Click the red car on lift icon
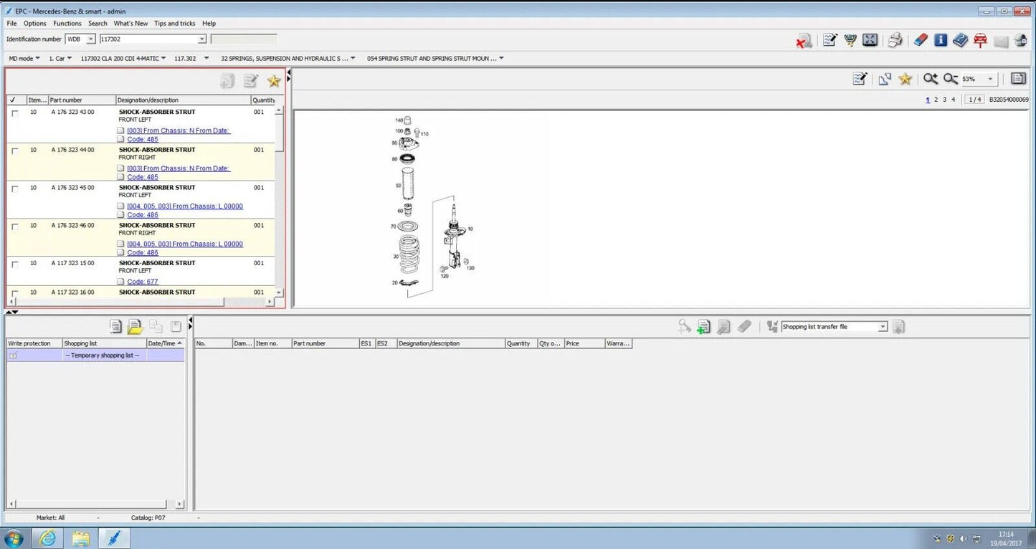The width and height of the screenshot is (1036, 549). (x=980, y=40)
